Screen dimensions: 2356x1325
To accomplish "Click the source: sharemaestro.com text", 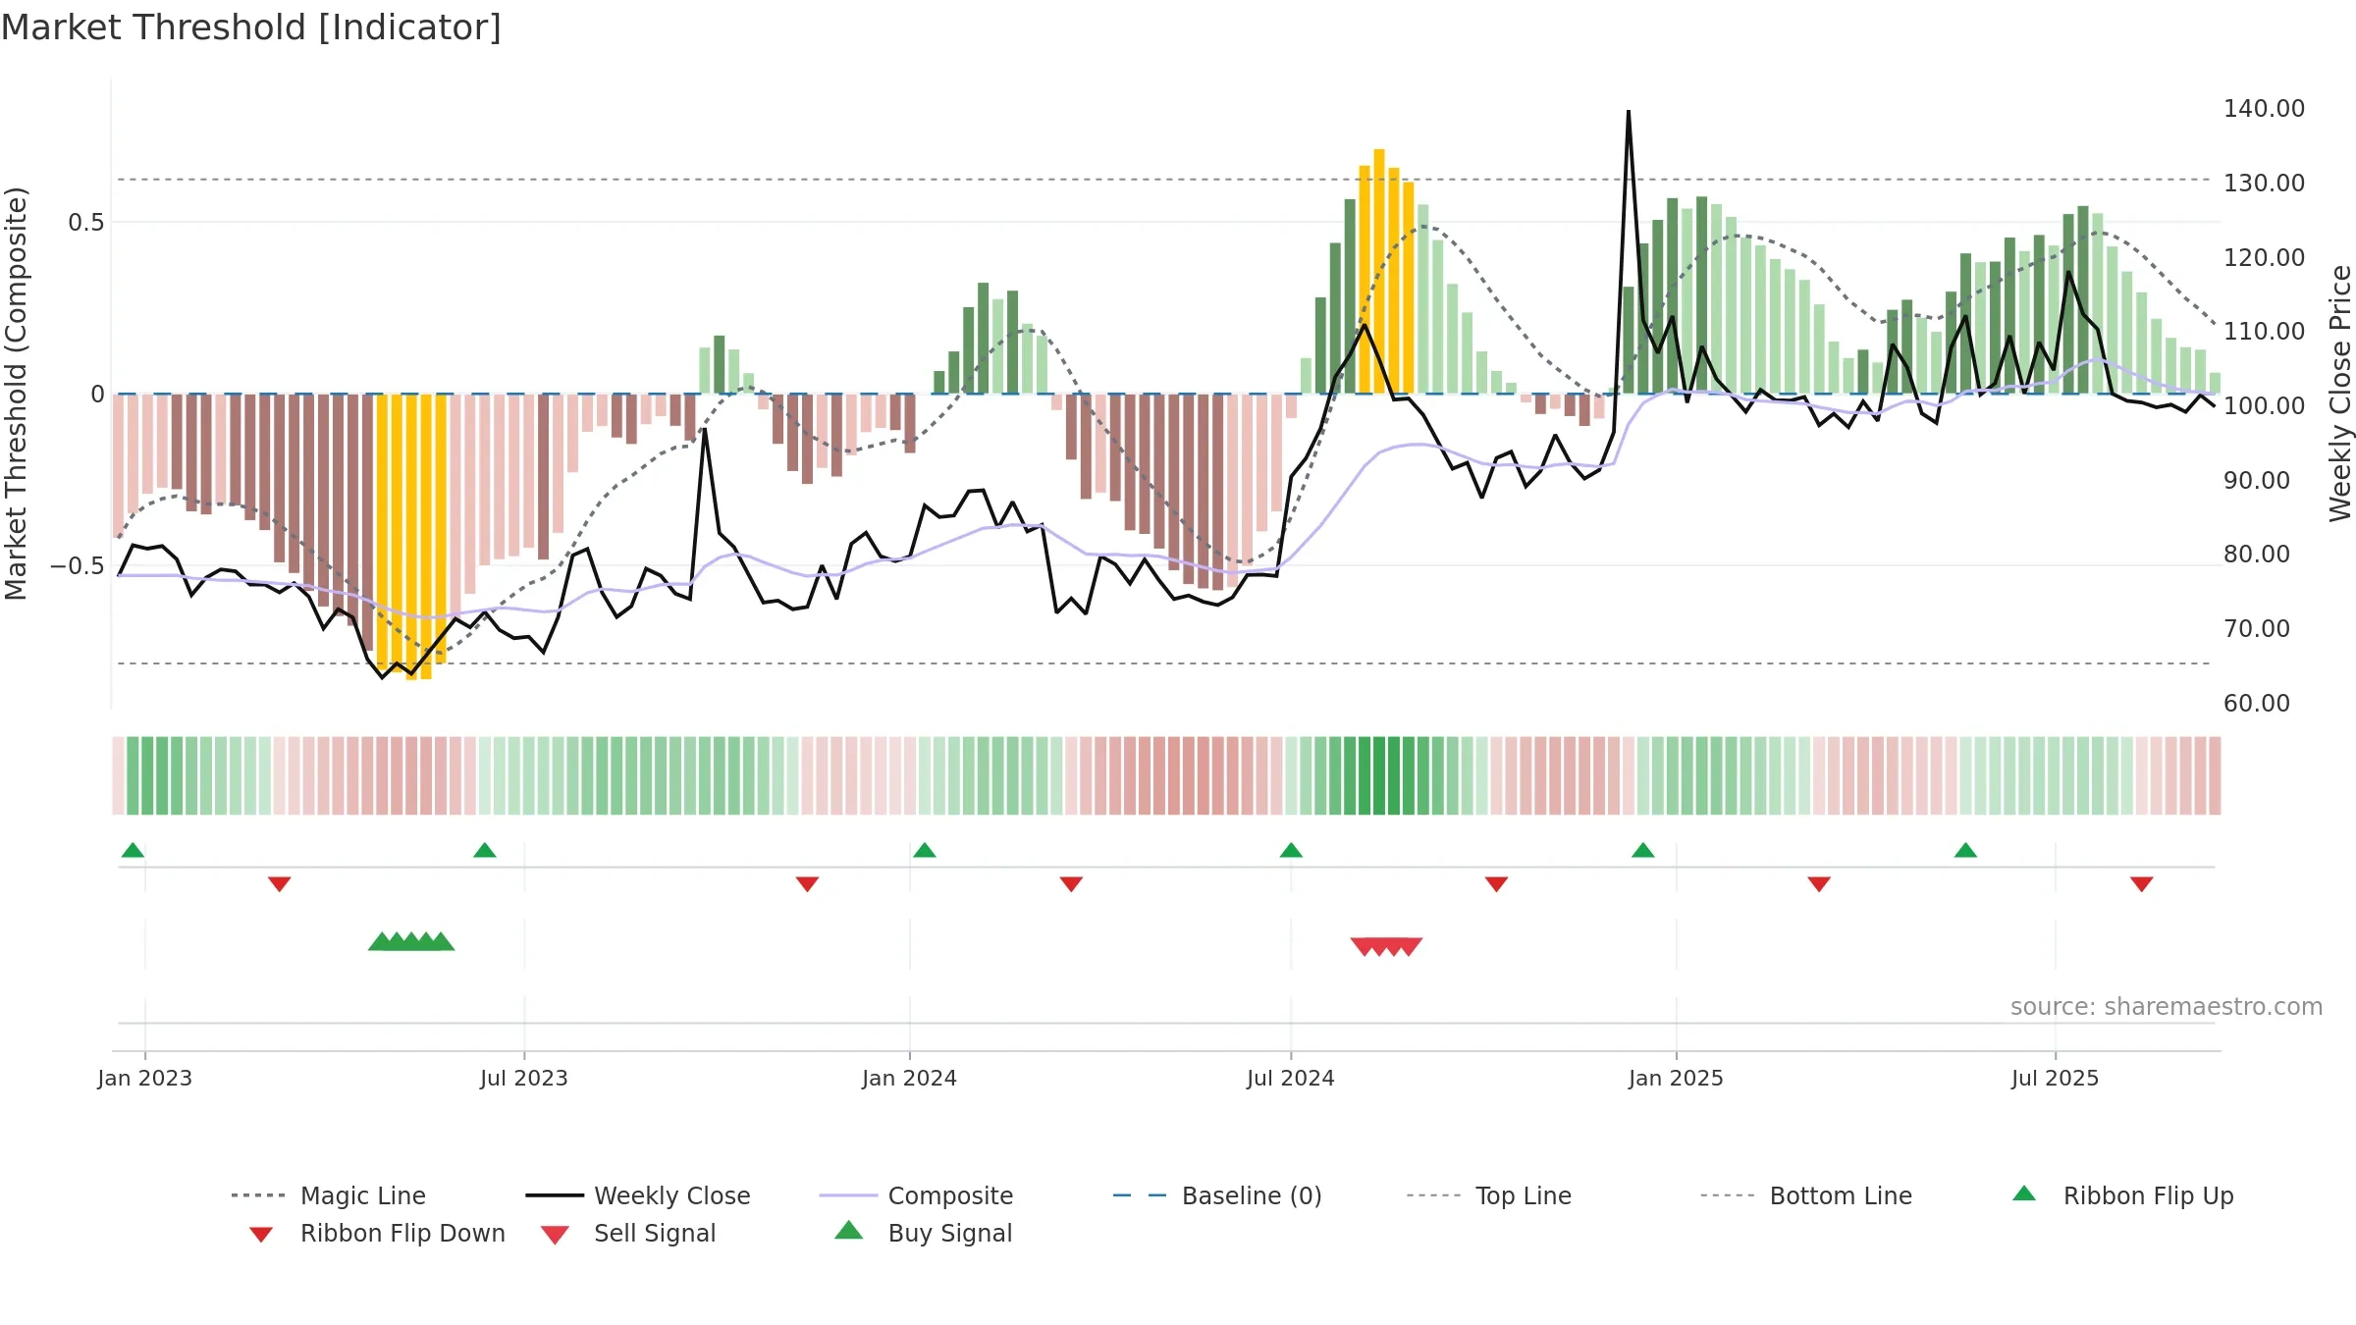I will tap(2167, 1006).
